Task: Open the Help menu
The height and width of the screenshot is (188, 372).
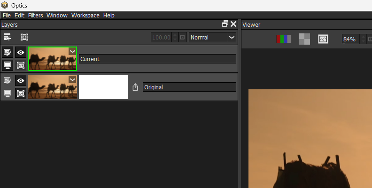Action: pos(109,16)
